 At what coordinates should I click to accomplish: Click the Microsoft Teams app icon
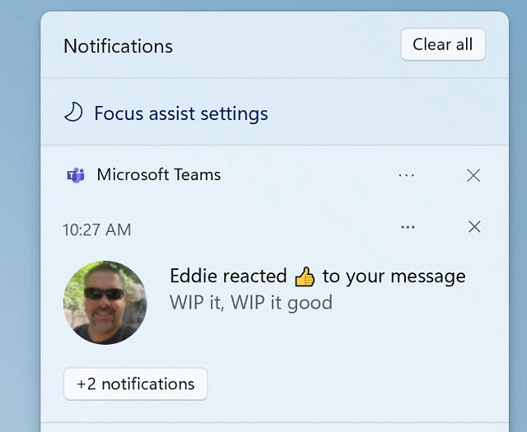(x=76, y=175)
